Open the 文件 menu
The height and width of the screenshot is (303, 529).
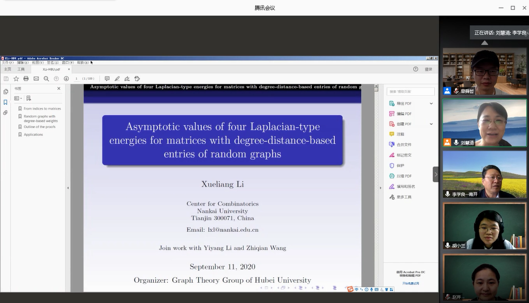[7, 63]
